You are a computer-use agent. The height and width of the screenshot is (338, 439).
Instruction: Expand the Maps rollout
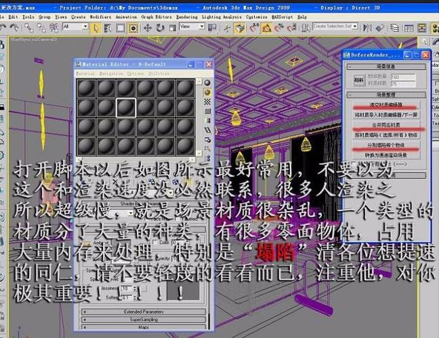point(144,327)
